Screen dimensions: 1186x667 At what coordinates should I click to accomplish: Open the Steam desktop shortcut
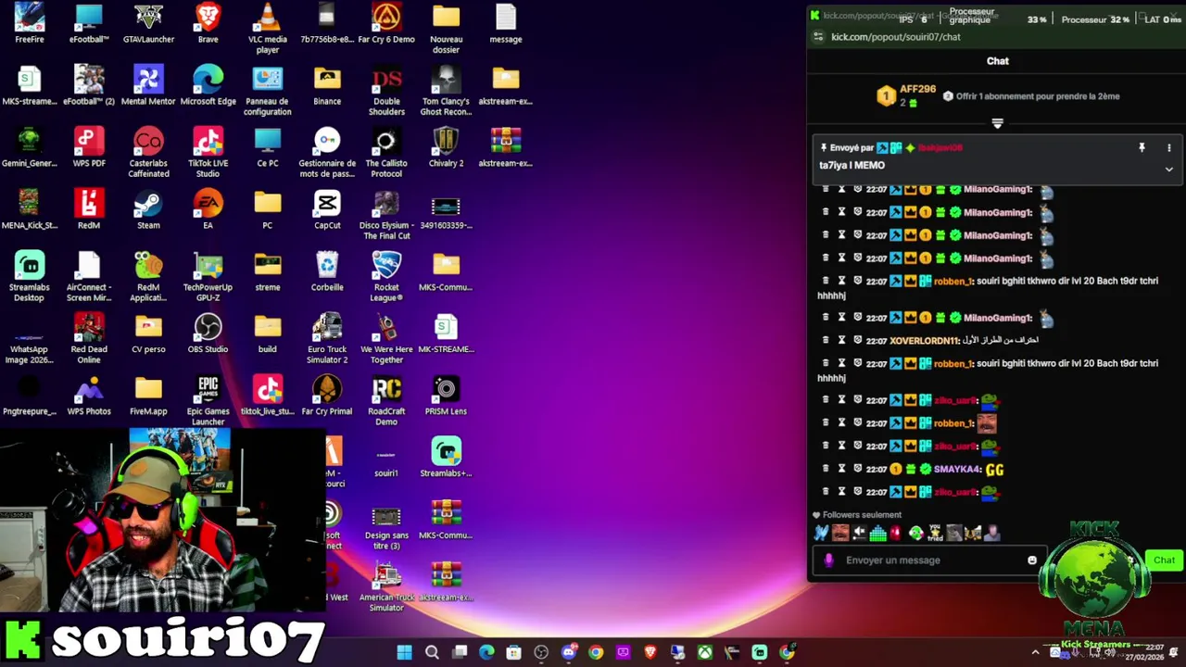148,210
